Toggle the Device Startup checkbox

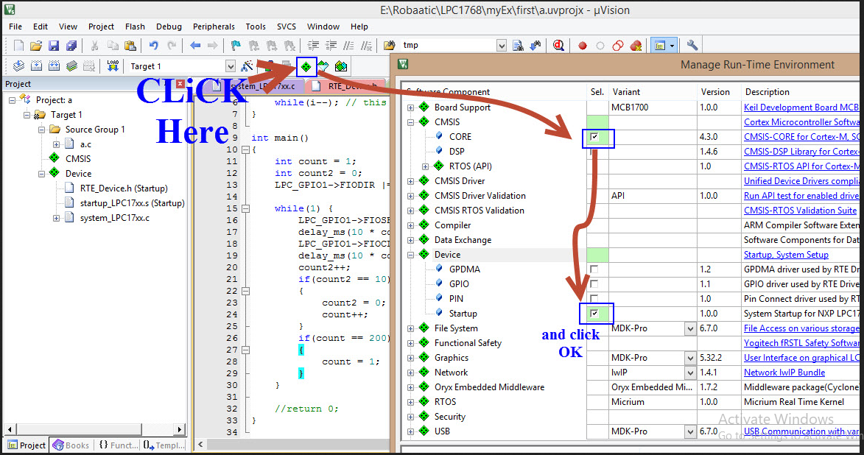[x=594, y=314]
